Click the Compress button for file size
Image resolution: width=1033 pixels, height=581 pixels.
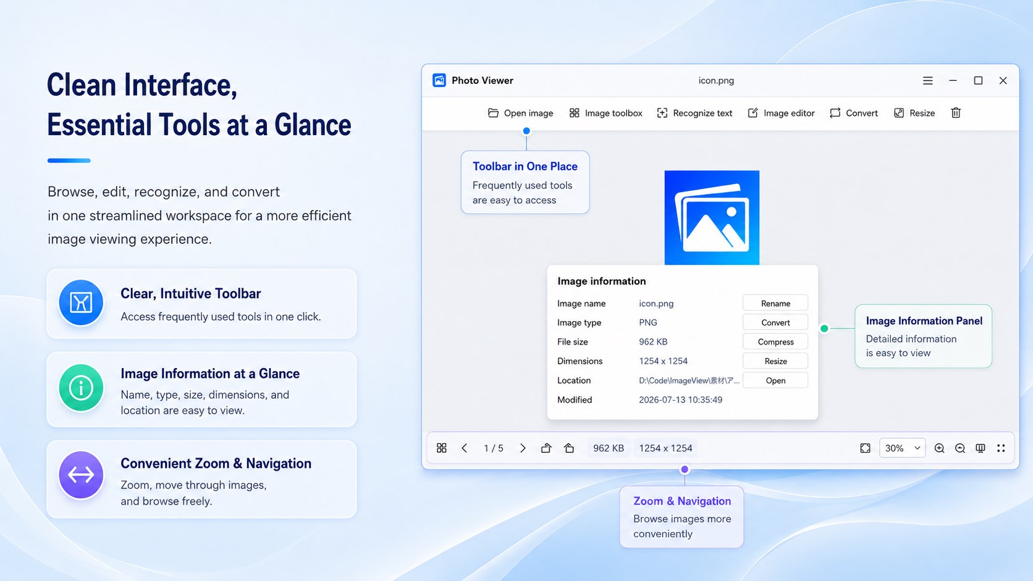[775, 341]
